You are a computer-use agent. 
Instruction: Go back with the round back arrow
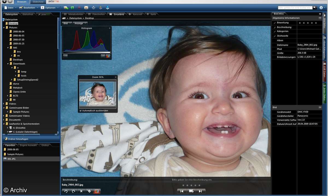(x=4, y=2)
